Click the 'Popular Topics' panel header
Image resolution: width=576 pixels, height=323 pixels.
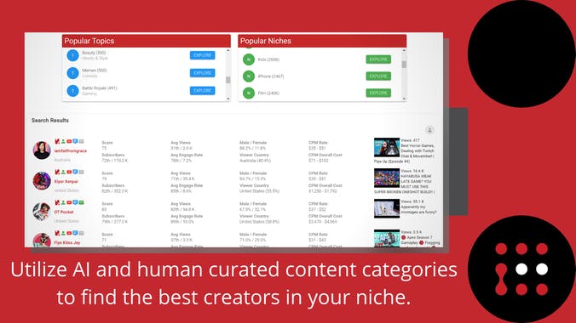point(147,41)
